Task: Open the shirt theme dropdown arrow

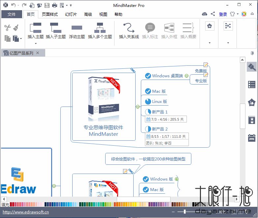Action: (x=238, y=14)
